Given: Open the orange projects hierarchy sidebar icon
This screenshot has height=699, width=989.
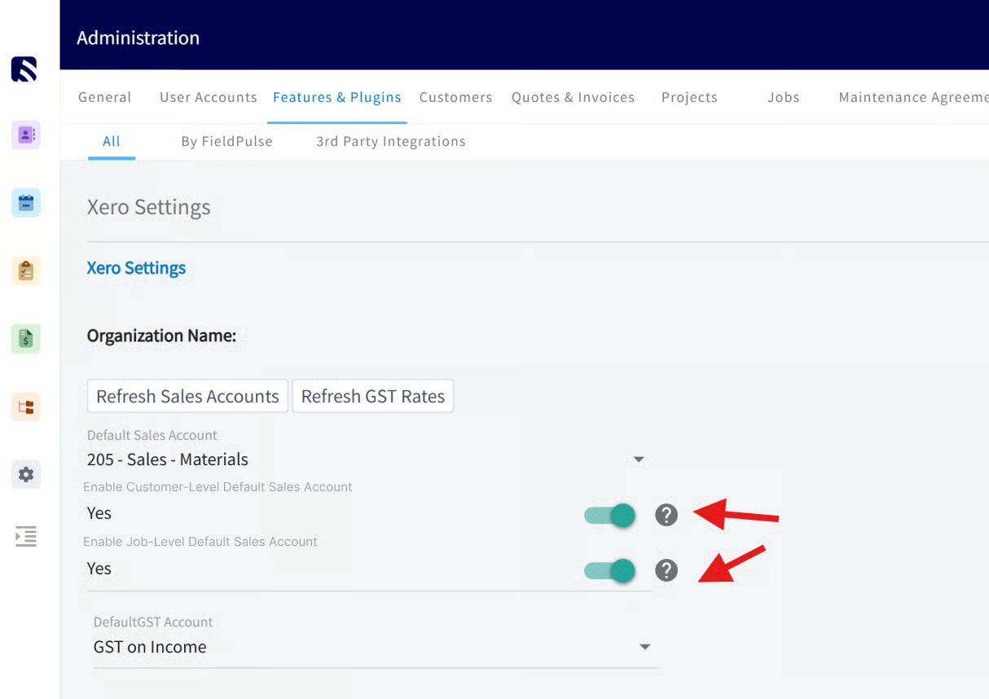Looking at the screenshot, I should pos(26,407).
